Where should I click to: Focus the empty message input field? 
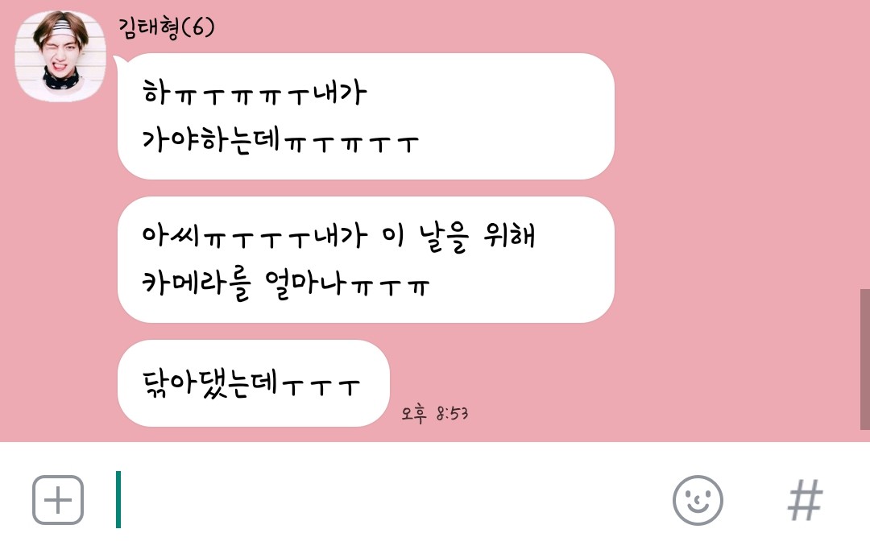(388, 500)
